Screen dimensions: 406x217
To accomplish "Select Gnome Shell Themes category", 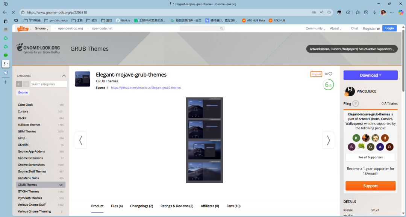I will point(32,171).
